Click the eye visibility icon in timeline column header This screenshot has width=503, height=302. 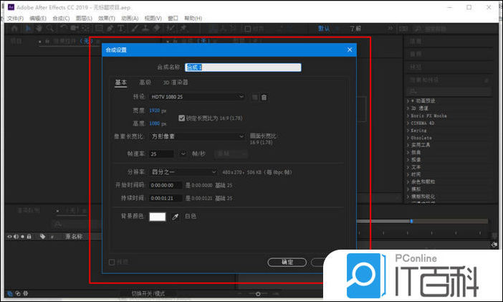[10, 236]
